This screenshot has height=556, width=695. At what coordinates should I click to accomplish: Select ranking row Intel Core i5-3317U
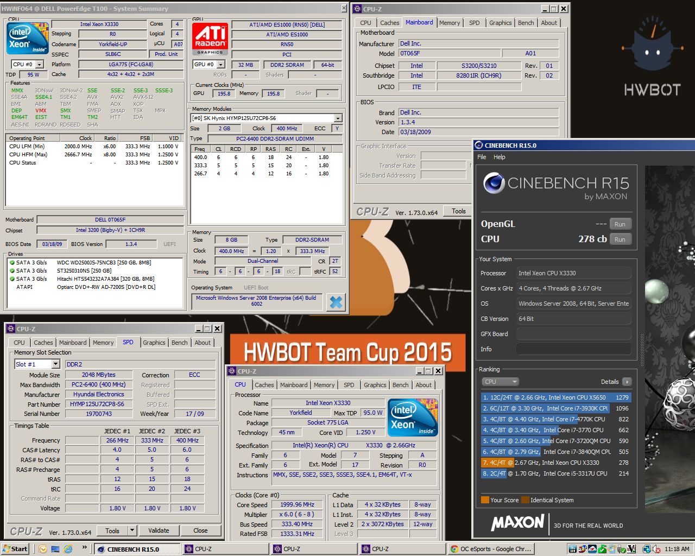(x=556, y=473)
